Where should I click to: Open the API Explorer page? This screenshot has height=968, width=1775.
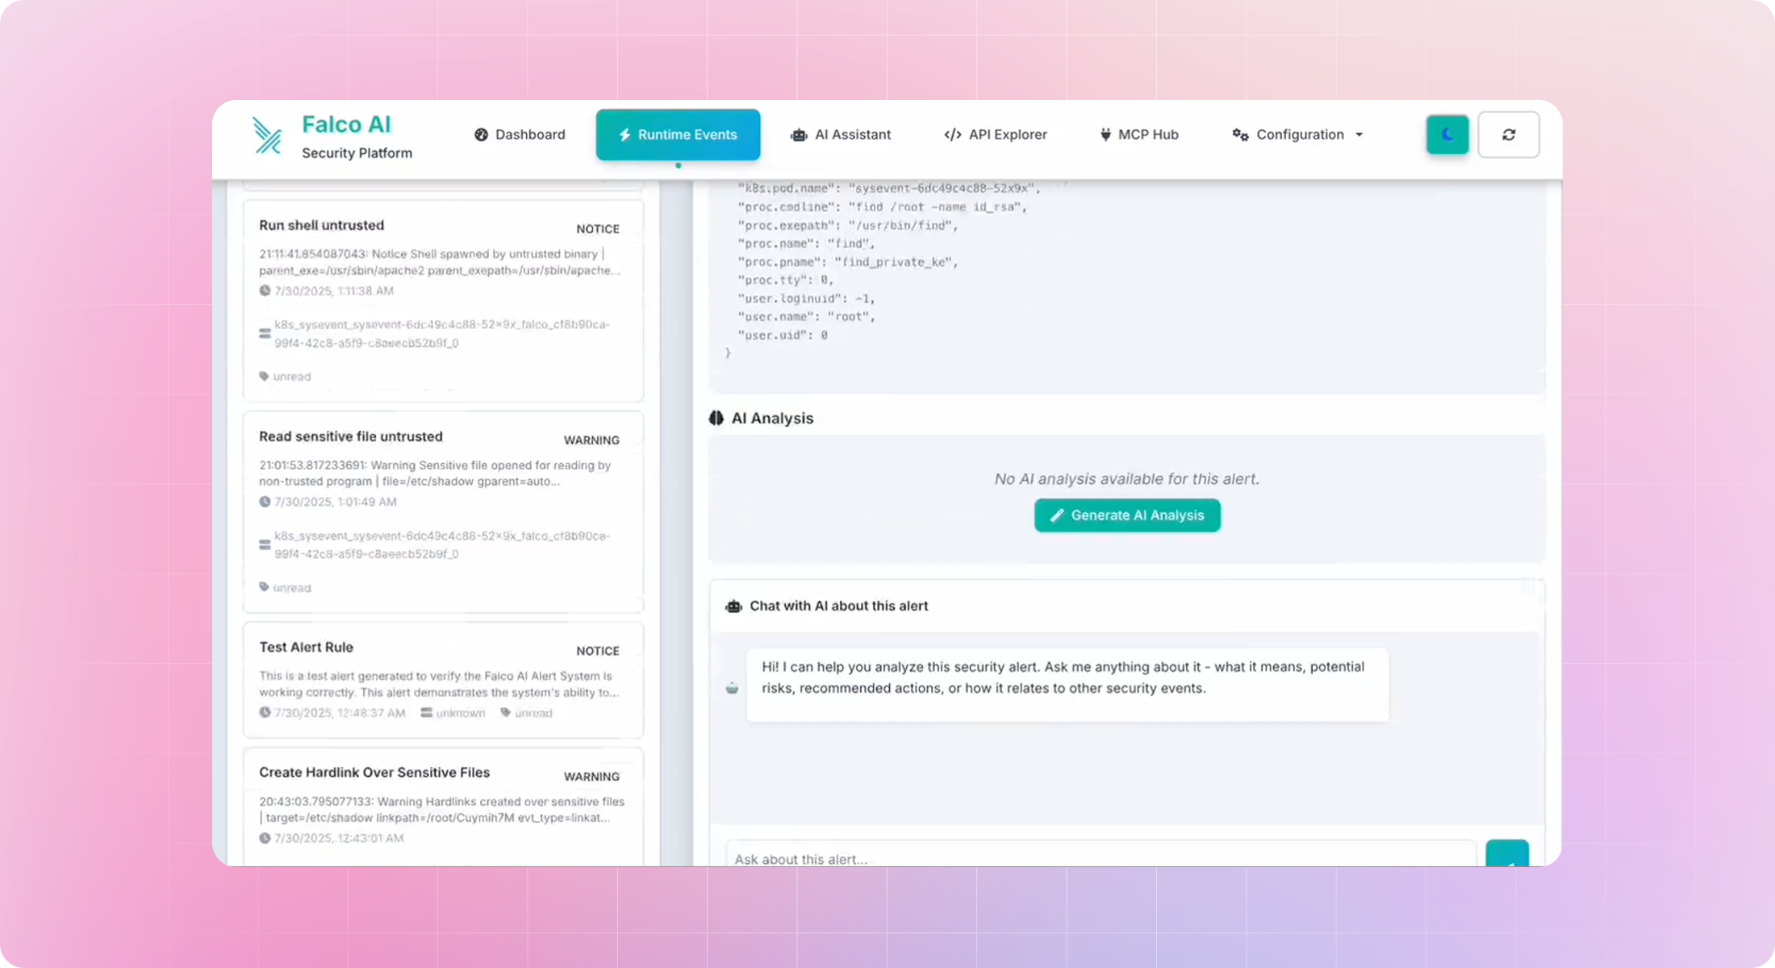(x=995, y=135)
